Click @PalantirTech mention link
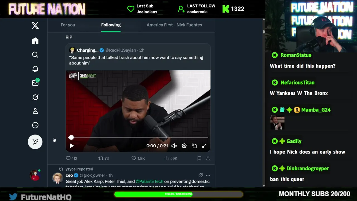Image resolution: width=357 pixels, height=201 pixels. (149, 181)
